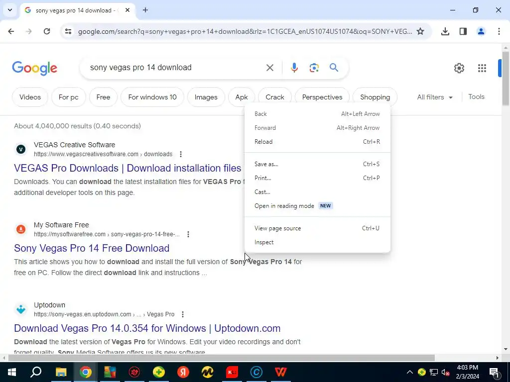Select For windows 10 filter chip
Screen dimensions: 510x382
(x=152, y=97)
